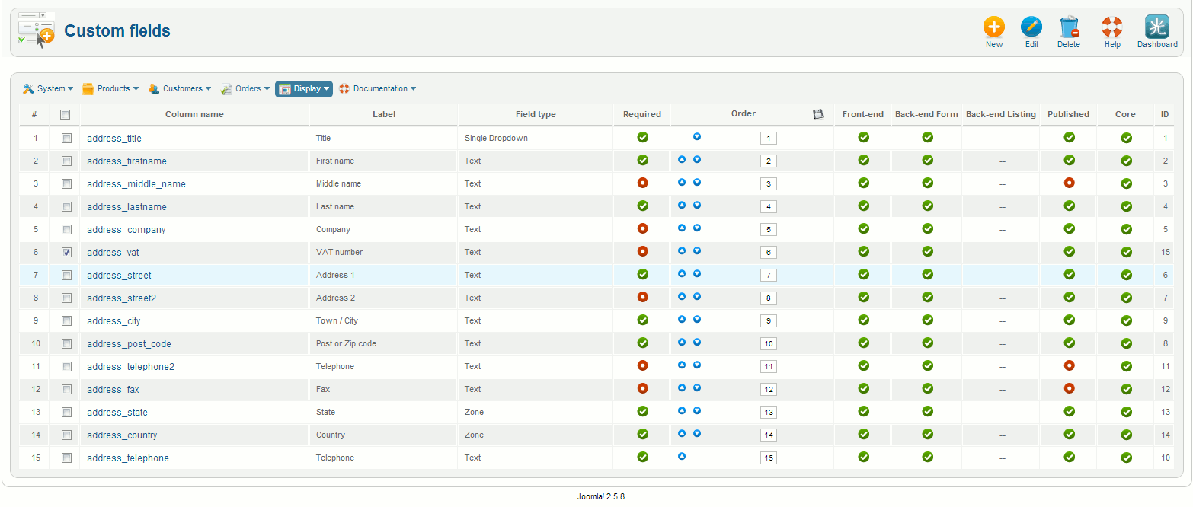The width and height of the screenshot is (1193, 507).
Task: Open the Display dropdown menu
Action: [304, 89]
